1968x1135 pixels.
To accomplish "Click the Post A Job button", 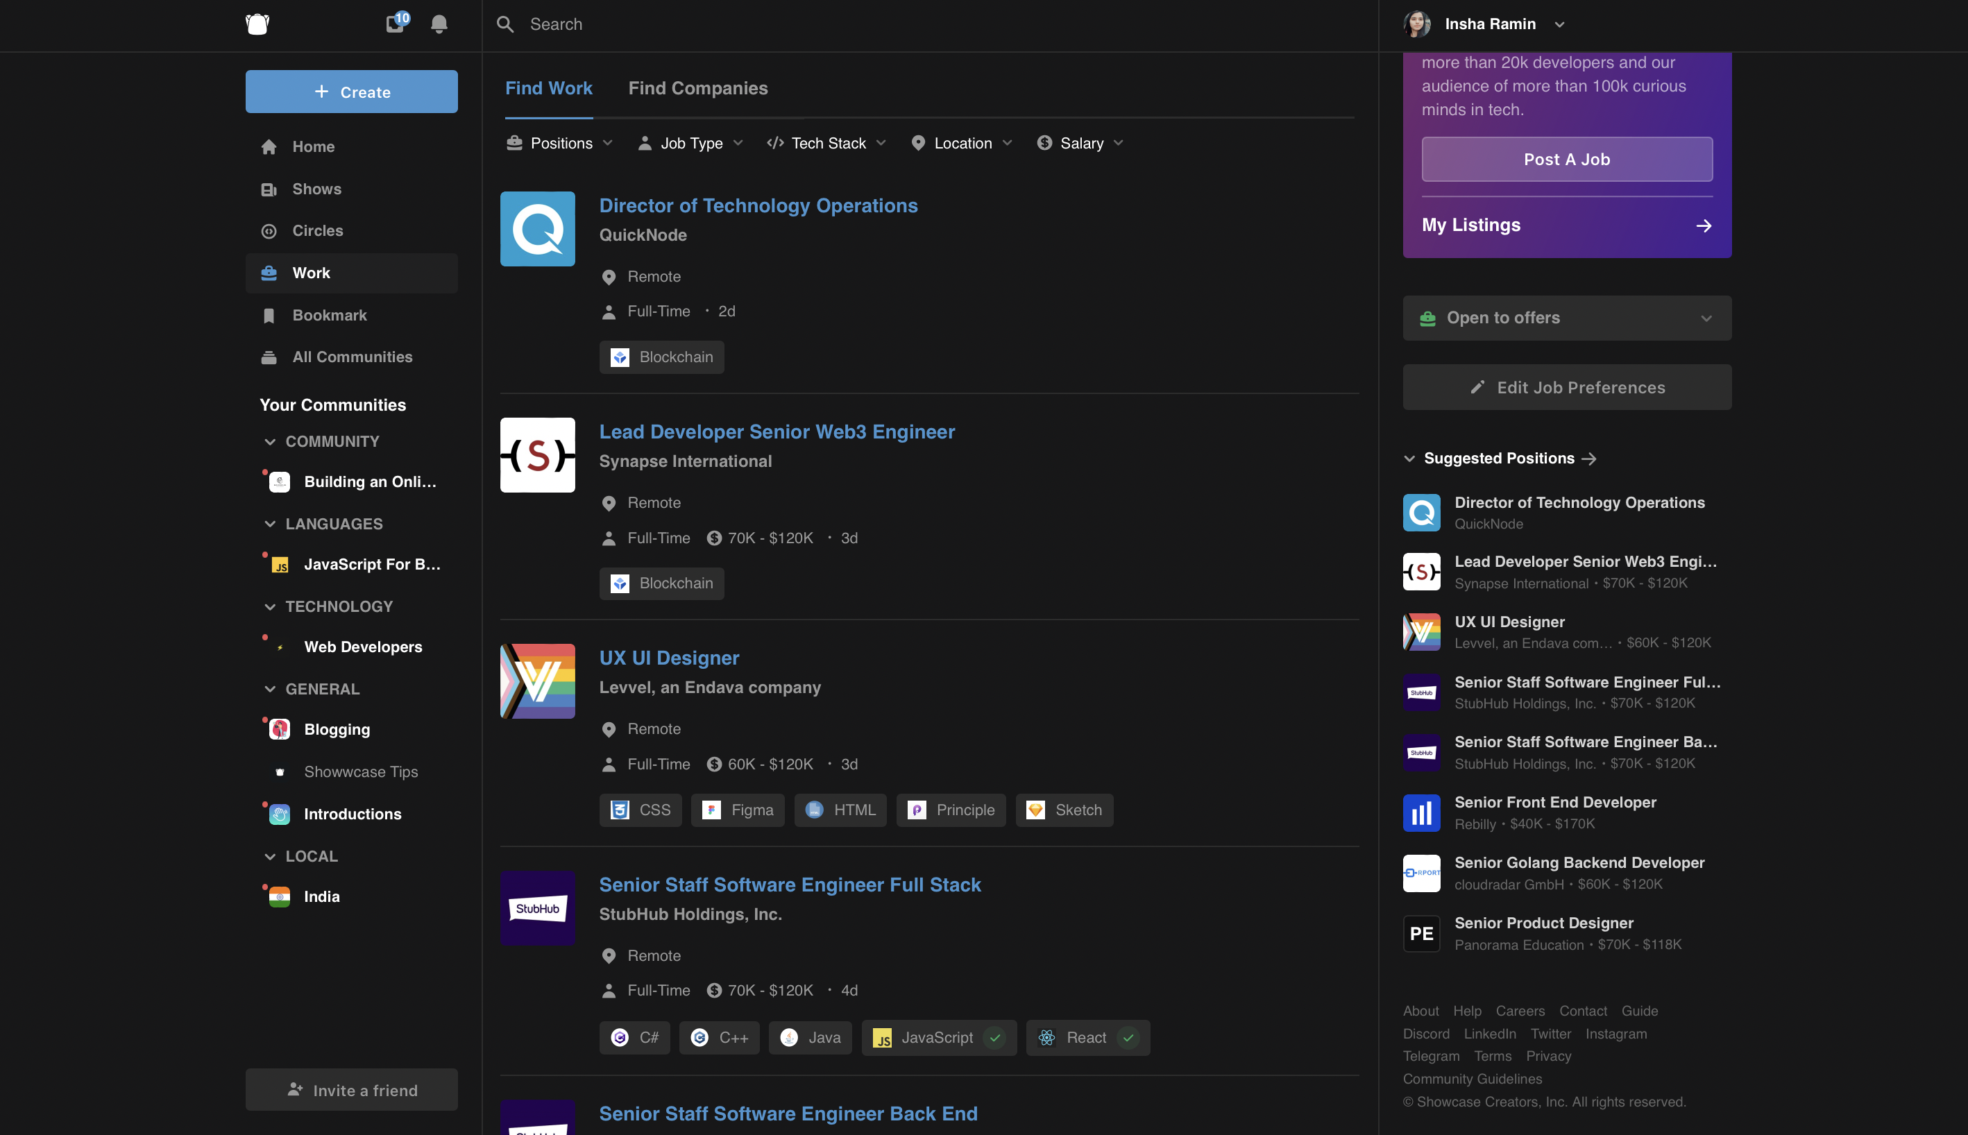I will [1566, 159].
